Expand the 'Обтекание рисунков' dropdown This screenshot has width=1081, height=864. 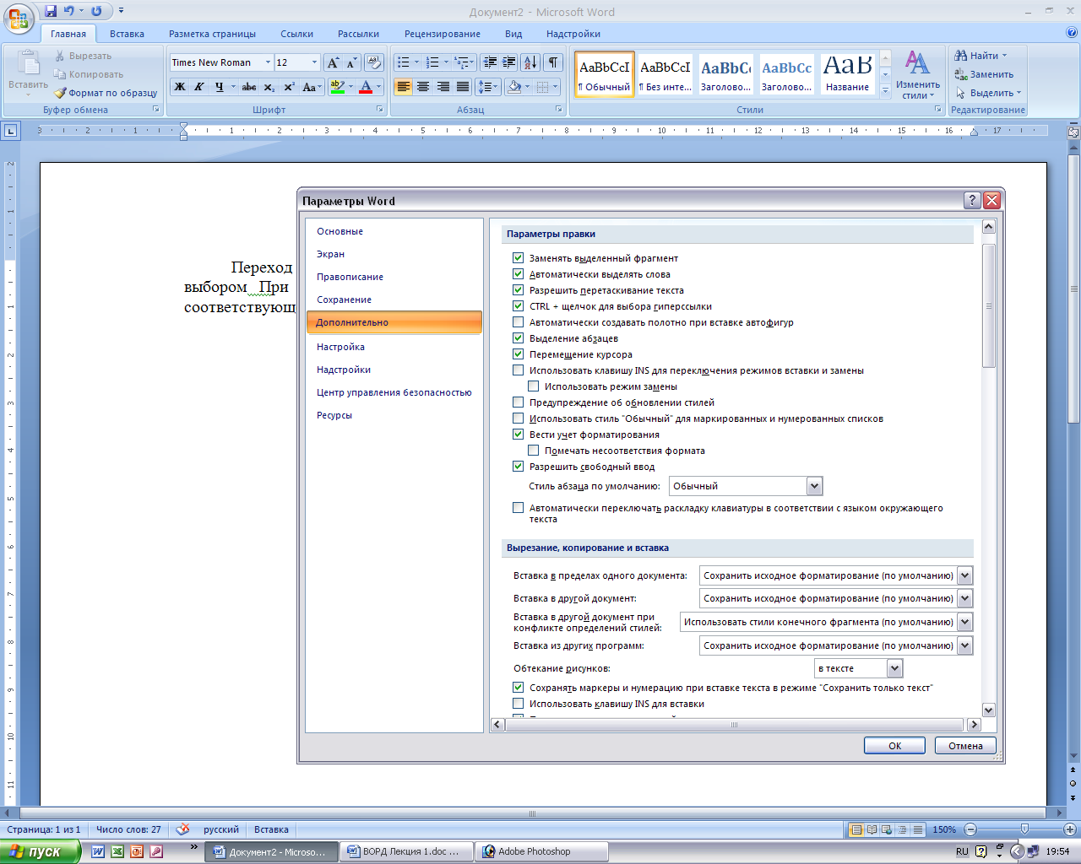click(x=895, y=668)
